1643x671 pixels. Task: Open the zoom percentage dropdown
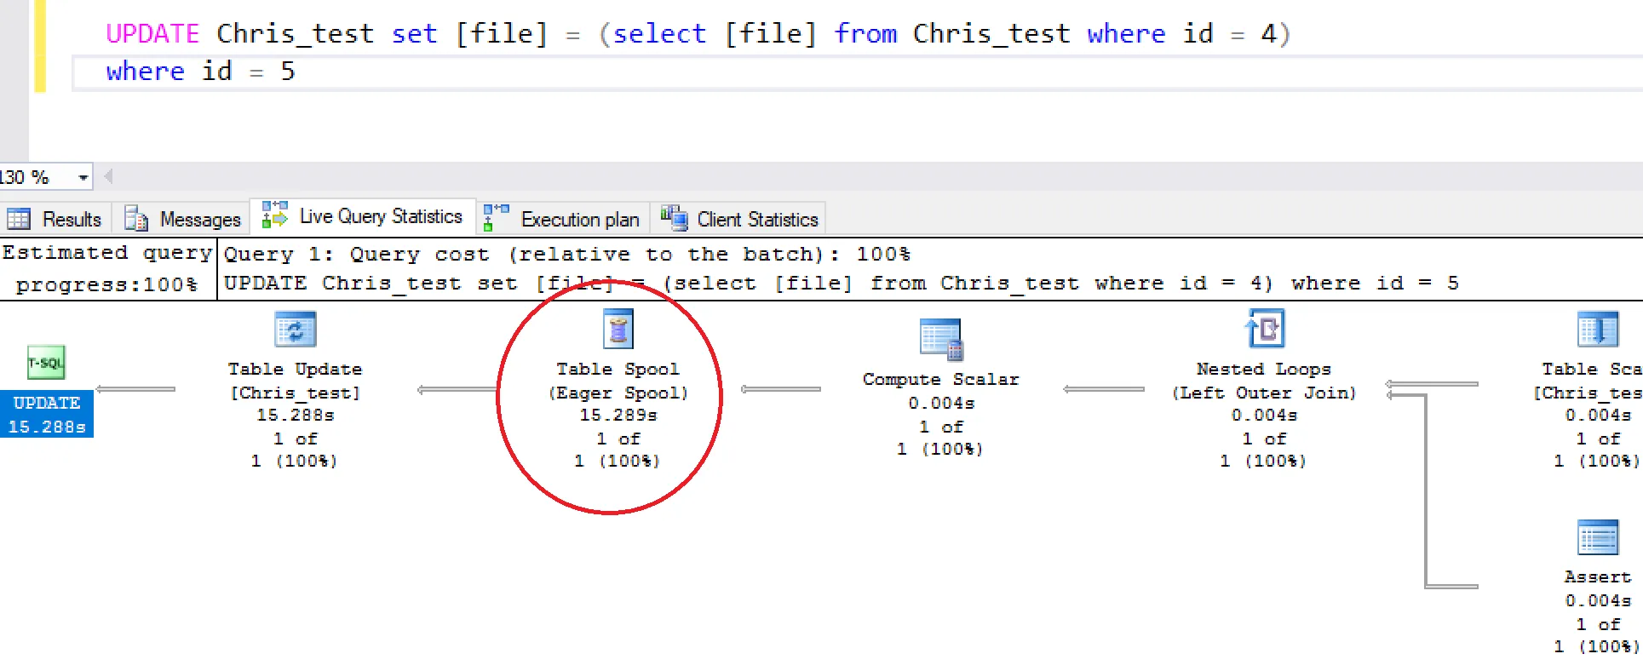(x=83, y=178)
